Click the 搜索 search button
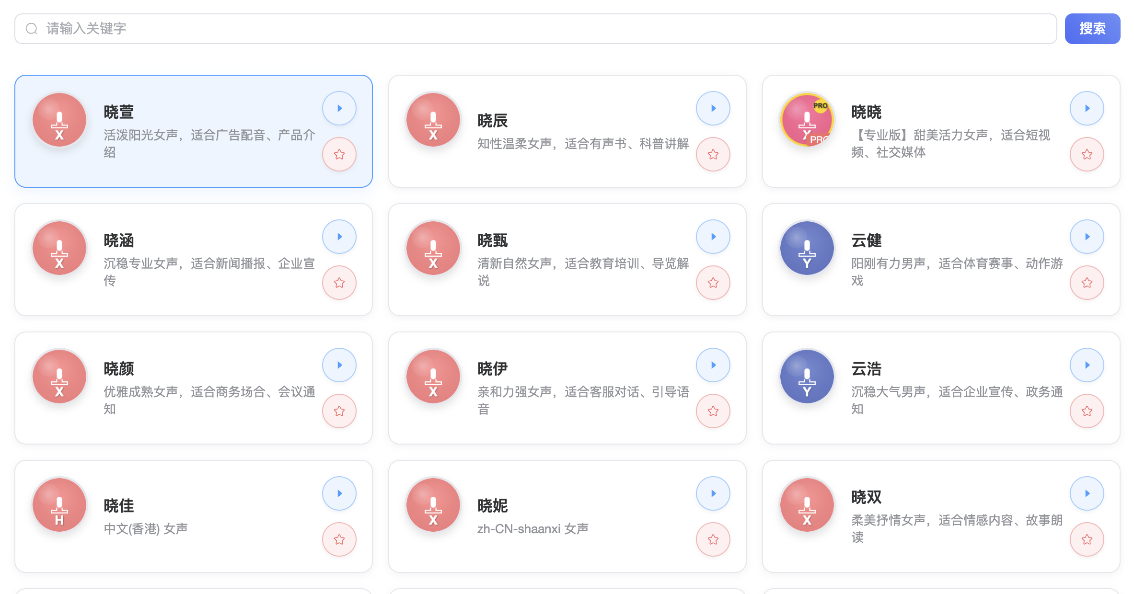 [x=1092, y=28]
